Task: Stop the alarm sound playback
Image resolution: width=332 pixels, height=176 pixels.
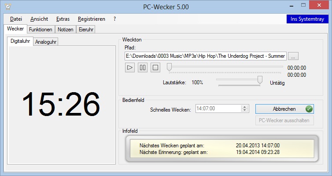Action: (155, 67)
